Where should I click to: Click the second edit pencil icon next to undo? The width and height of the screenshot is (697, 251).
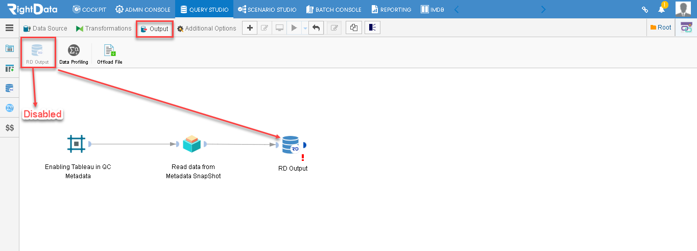(x=334, y=28)
